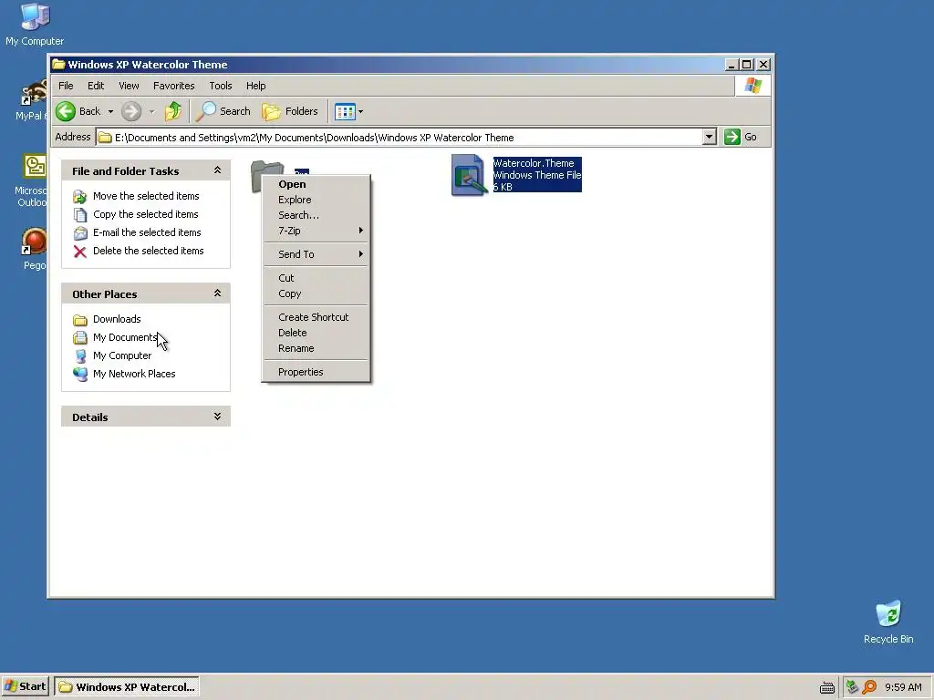934x700 pixels.
Task: Click the Start button
Action: click(x=25, y=686)
